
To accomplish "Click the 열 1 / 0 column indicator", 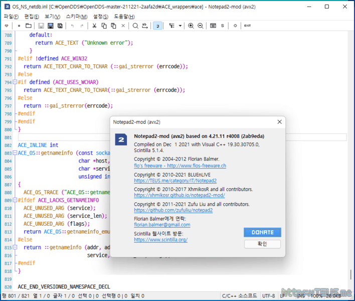I will click(41, 296).
